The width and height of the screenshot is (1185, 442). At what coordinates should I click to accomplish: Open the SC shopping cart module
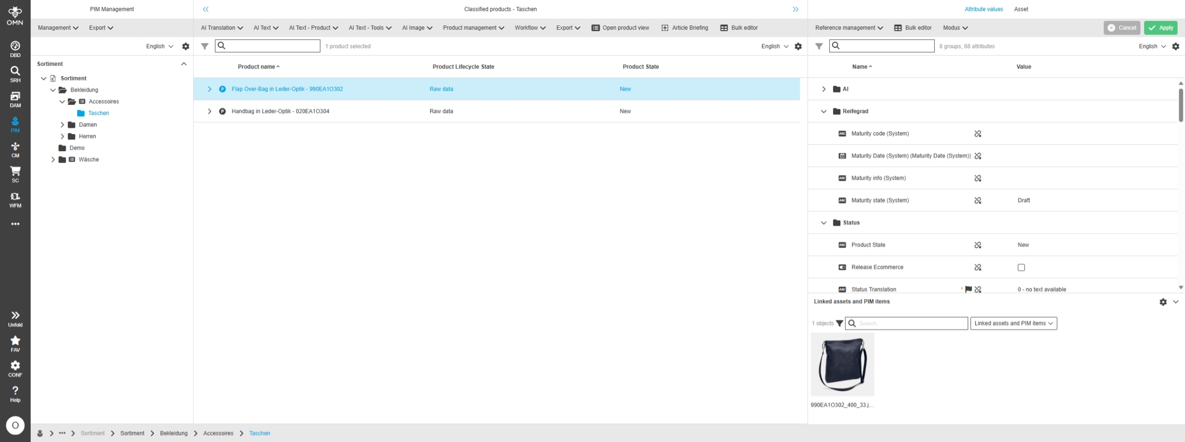coord(15,174)
